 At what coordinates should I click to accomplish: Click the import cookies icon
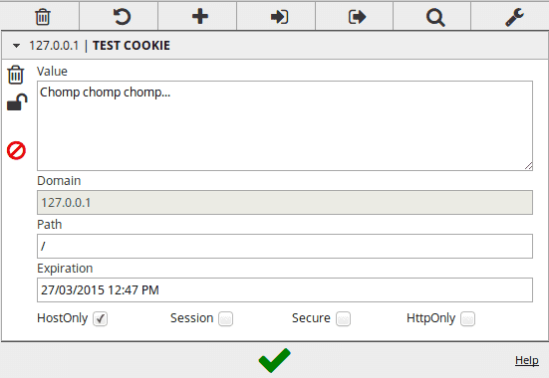pos(279,17)
